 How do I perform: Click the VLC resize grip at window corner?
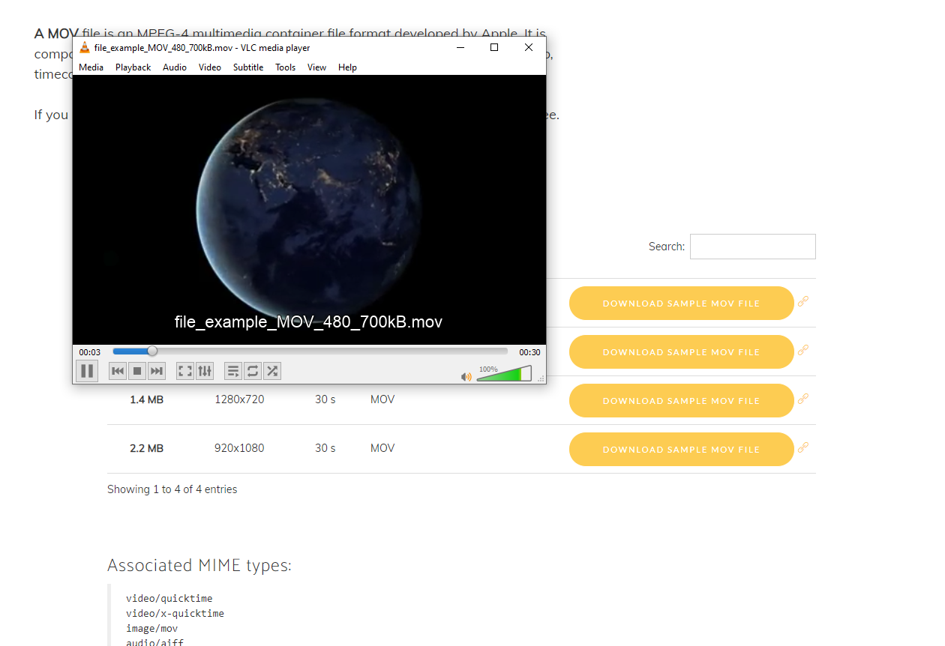pyautogui.click(x=541, y=379)
